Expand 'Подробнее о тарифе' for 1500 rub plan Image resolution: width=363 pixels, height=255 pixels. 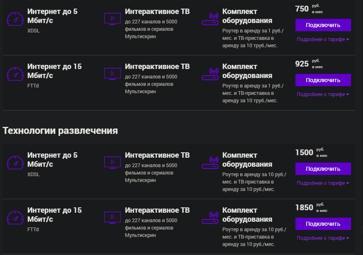pyautogui.click(x=323, y=183)
